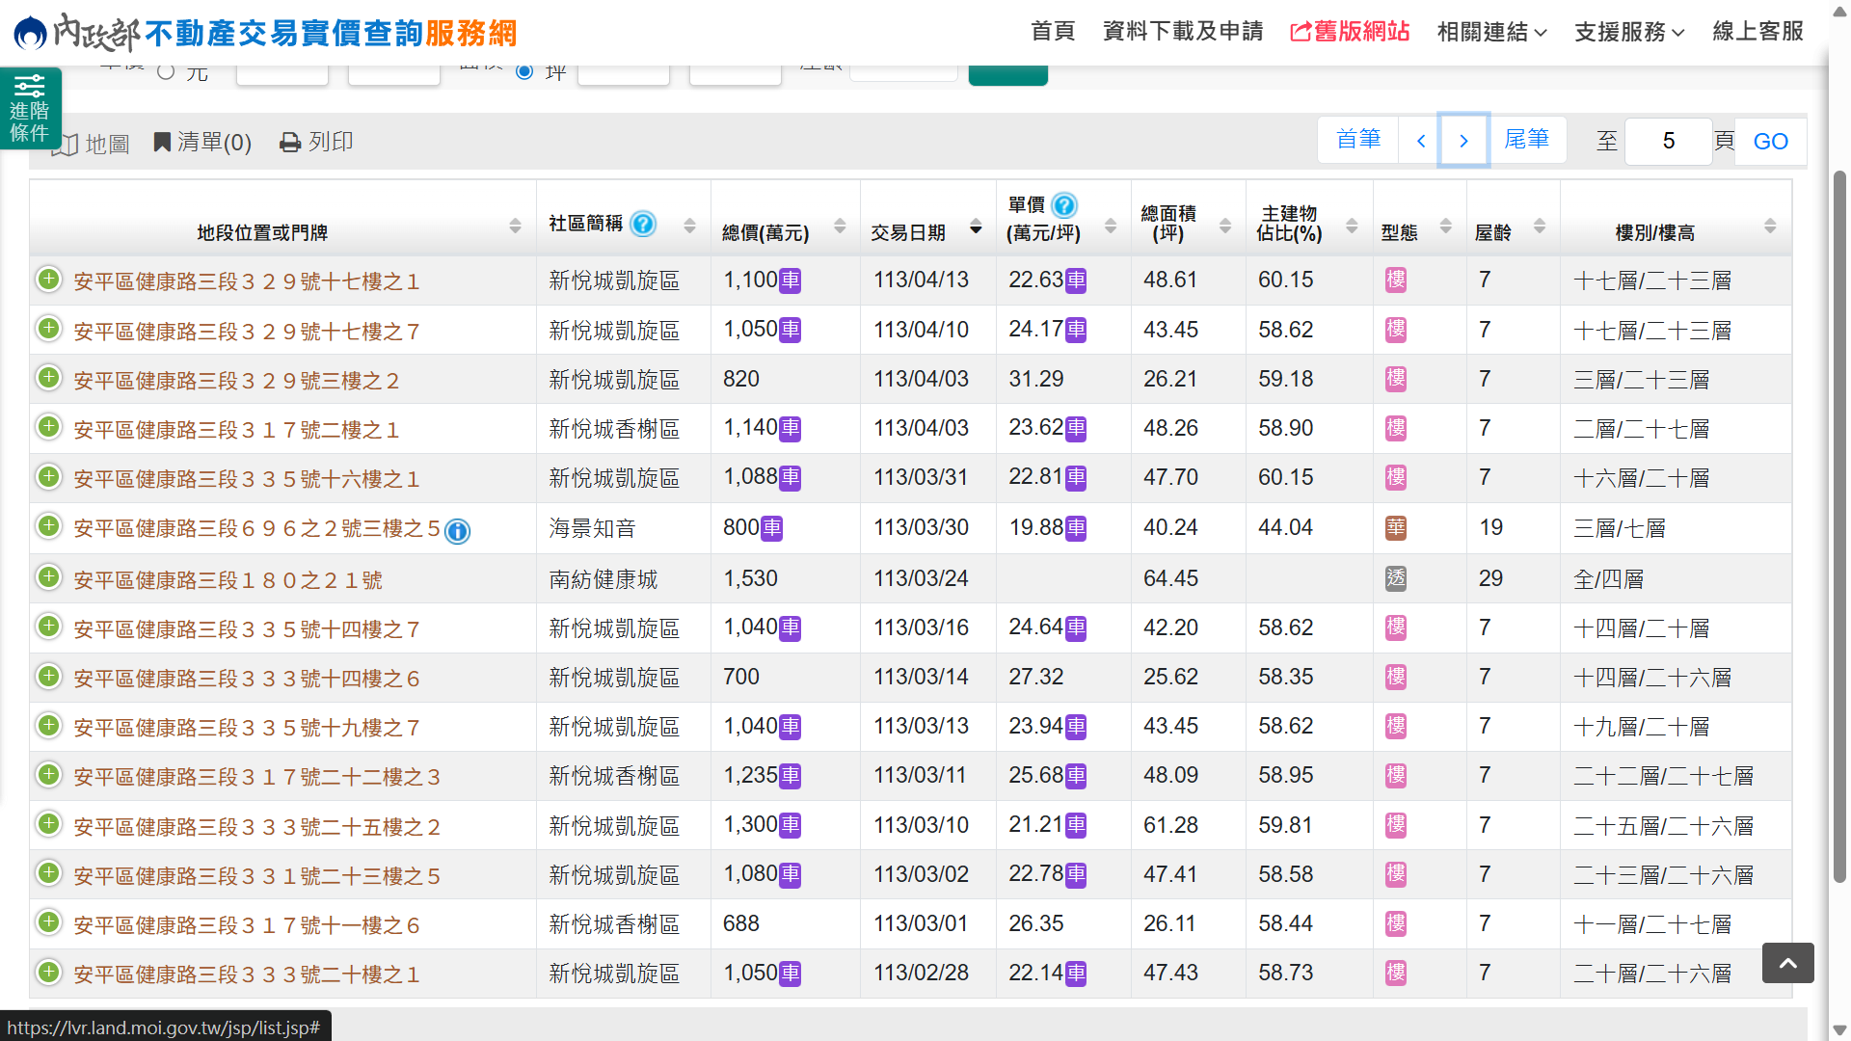Click help icon next to 社區簡稱
This screenshot has width=1851, height=1041.
pos(643,224)
